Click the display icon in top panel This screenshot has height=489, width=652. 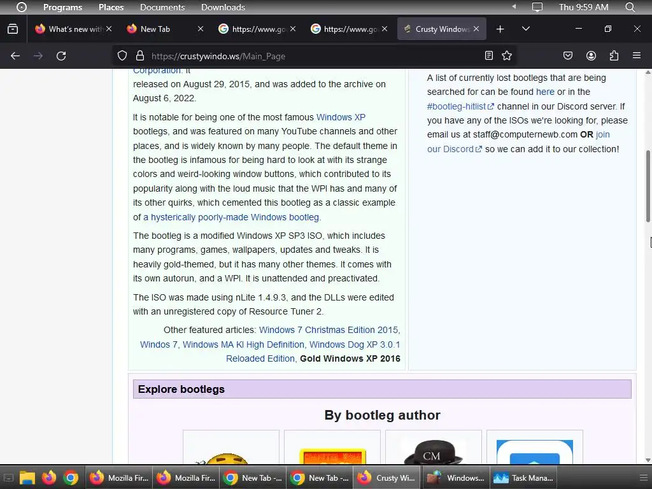click(537, 7)
